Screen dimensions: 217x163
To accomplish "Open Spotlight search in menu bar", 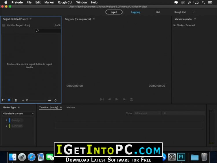I will click(203, 2).
